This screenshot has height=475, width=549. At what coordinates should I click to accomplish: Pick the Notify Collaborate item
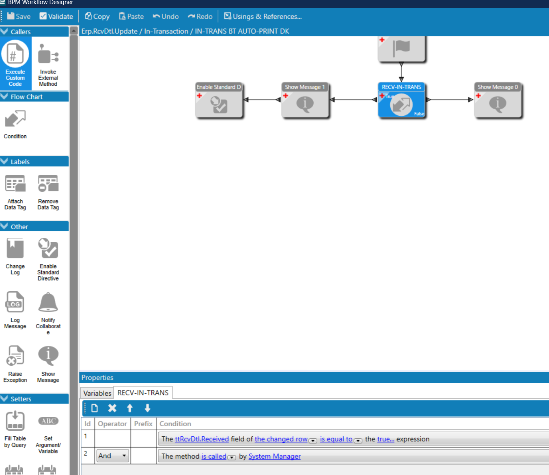[x=48, y=313]
